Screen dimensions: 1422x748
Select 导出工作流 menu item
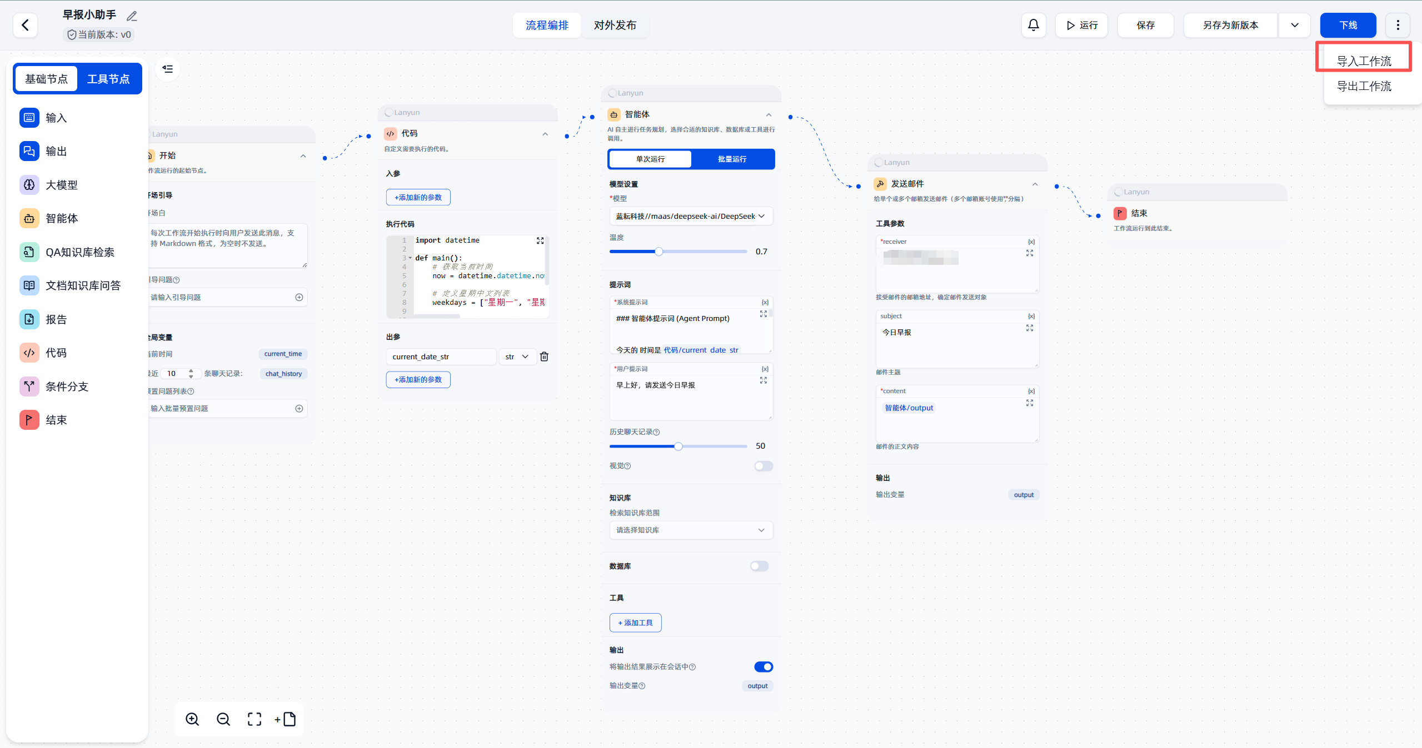1364,86
